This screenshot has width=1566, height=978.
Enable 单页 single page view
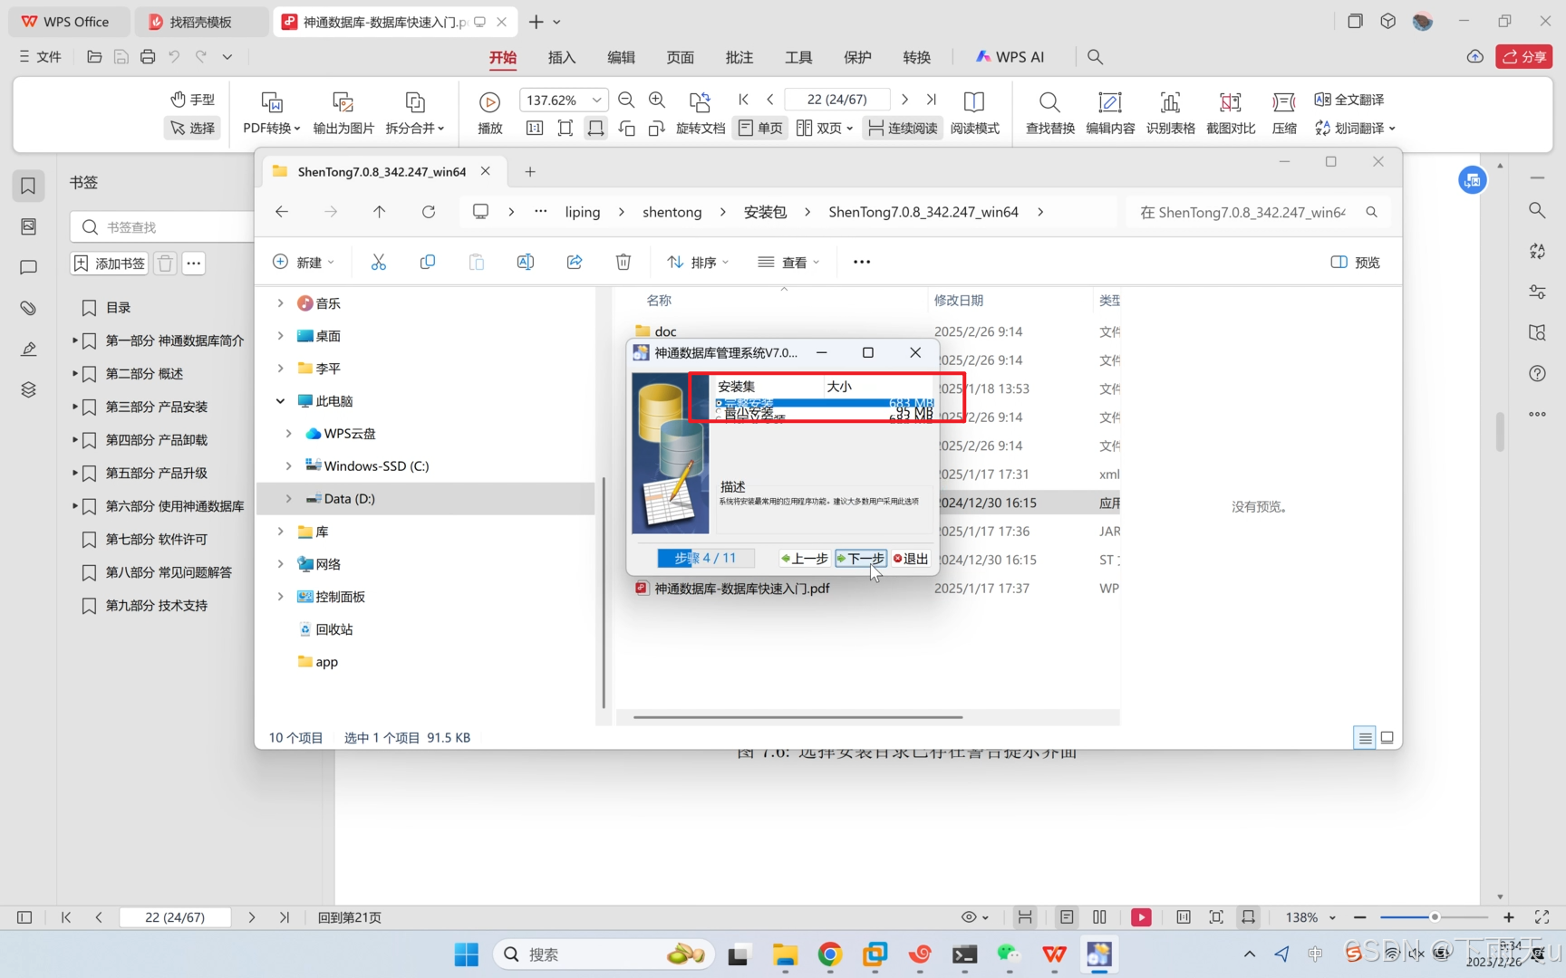click(x=760, y=128)
